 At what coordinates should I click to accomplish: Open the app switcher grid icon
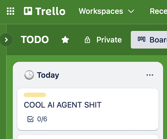point(10,11)
